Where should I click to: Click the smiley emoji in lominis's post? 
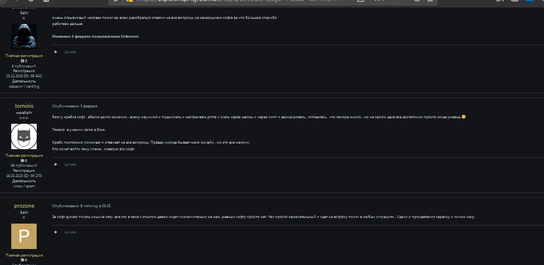[x=464, y=117]
